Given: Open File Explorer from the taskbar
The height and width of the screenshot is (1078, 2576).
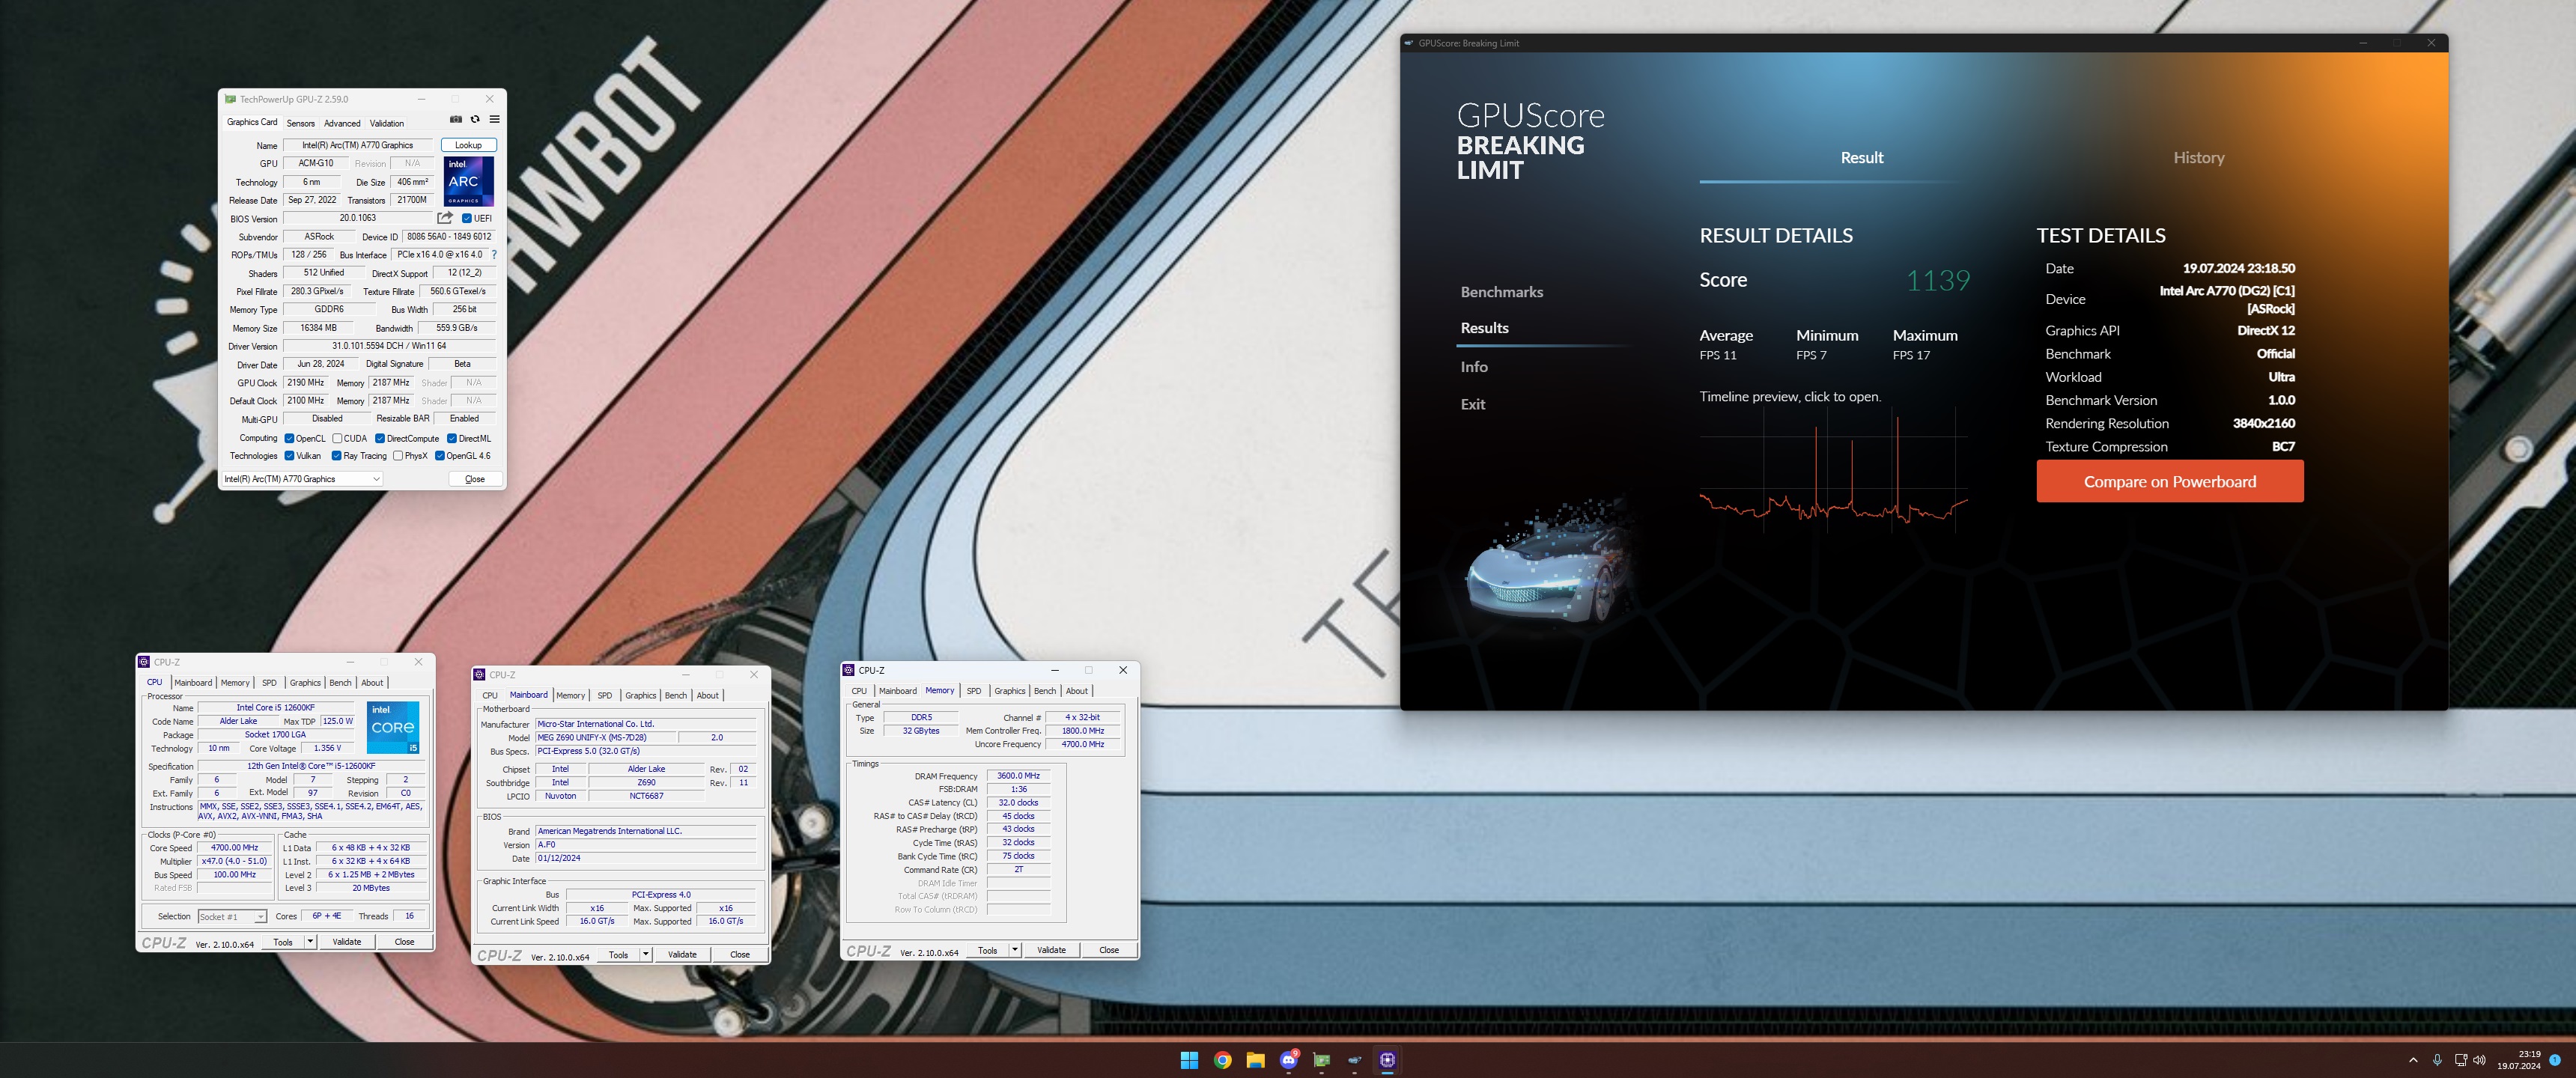Looking at the screenshot, I should [1255, 1060].
